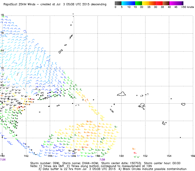Click the '144' longitude axis label
Screen dimensions: 195x171
(50, 156)
